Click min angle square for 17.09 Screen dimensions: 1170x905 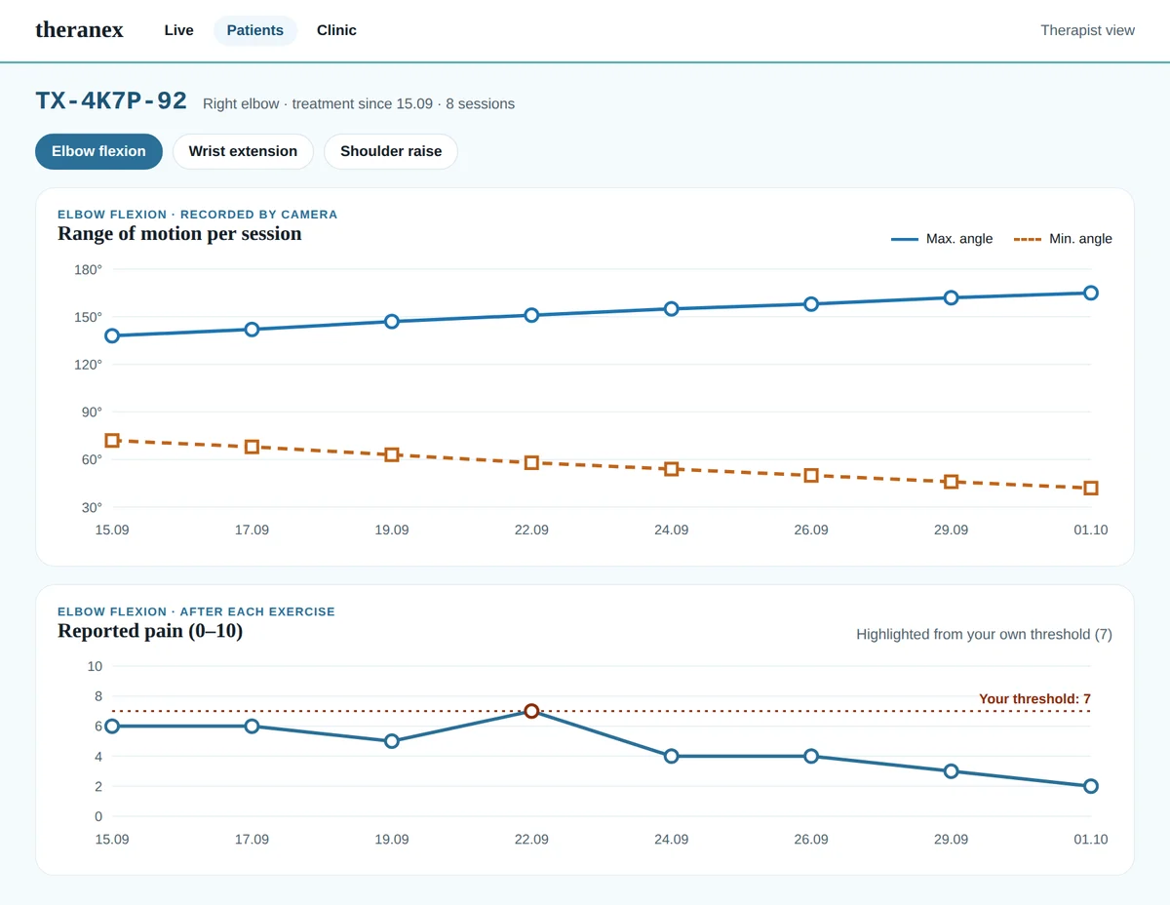click(252, 447)
